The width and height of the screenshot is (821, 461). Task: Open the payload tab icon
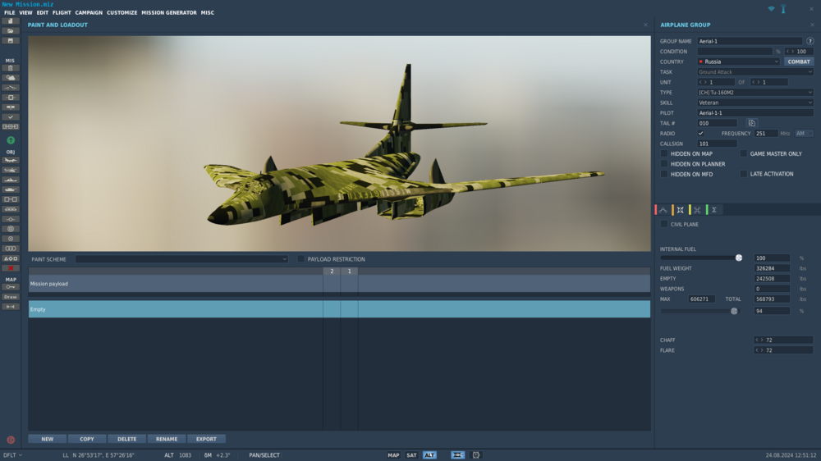point(680,210)
